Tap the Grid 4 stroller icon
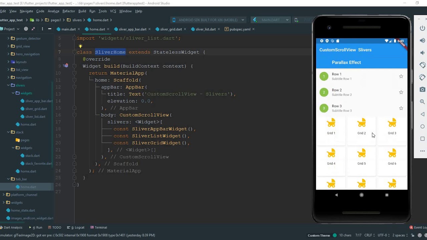This screenshot has height=240, width=427. pyautogui.click(x=331, y=154)
